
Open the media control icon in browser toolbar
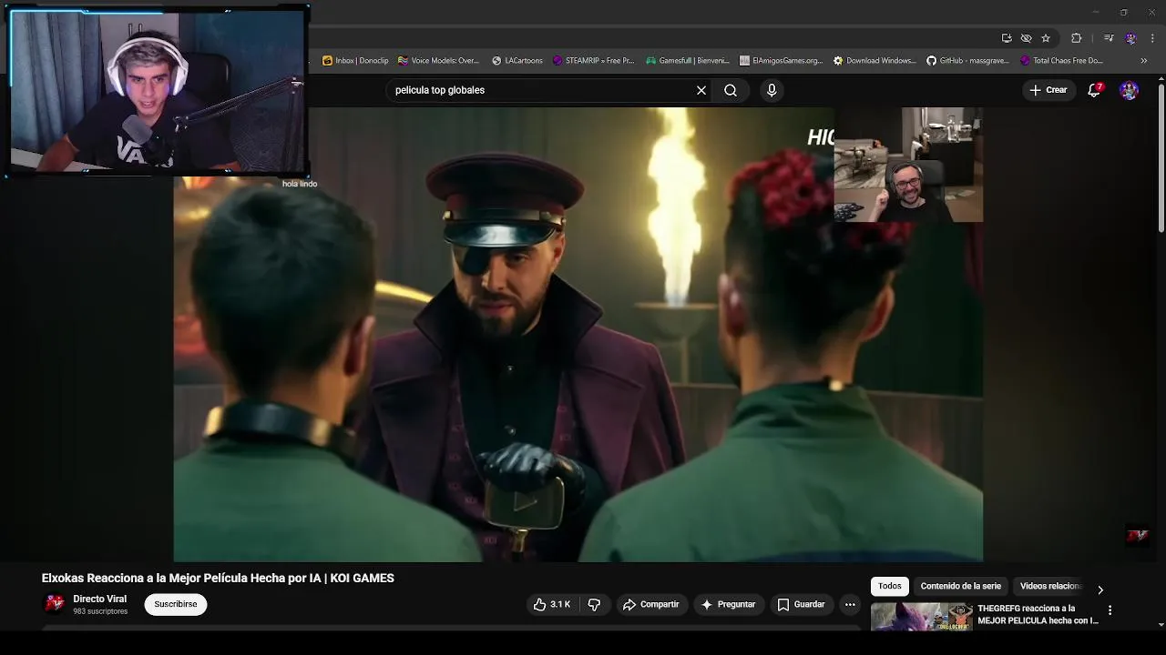[x=1109, y=38]
